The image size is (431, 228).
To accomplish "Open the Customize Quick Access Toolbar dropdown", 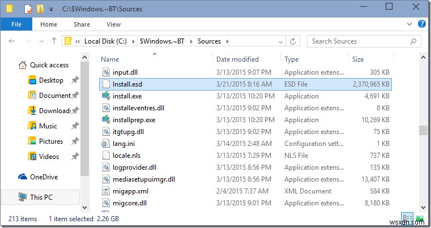I will point(51,10).
